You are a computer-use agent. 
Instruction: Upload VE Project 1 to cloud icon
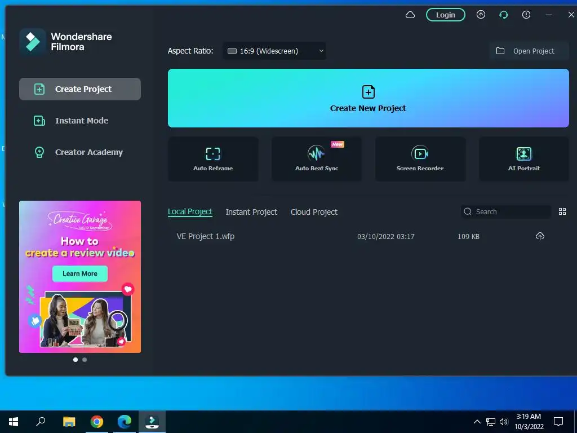[x=540, y=236]
